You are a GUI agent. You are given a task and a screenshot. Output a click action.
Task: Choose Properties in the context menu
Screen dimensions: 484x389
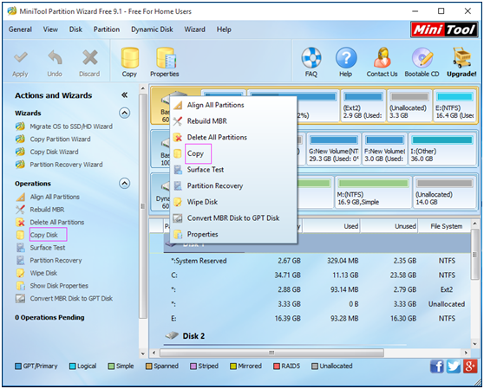(233, 234)
